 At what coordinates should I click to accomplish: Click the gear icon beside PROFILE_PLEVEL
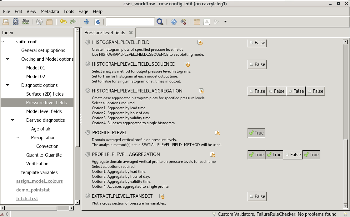[88, 132]
